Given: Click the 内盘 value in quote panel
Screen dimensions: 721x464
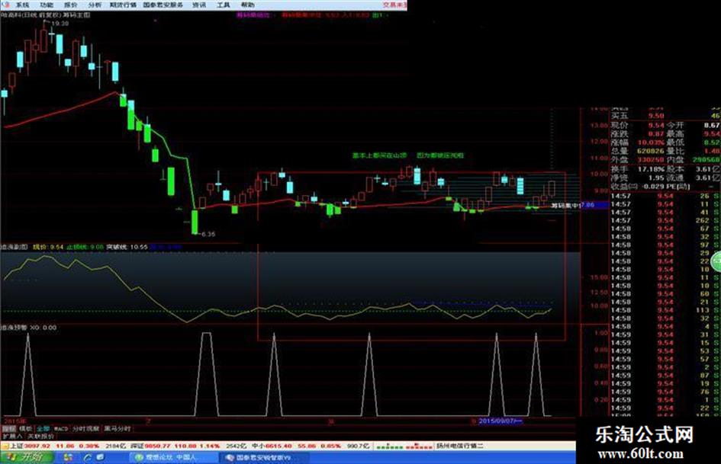Looking at the screenshot, I should coord(707,160).
